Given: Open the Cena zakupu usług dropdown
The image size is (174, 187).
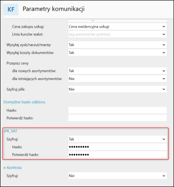Looking at the screenshot, I should (x=117, y=27).
